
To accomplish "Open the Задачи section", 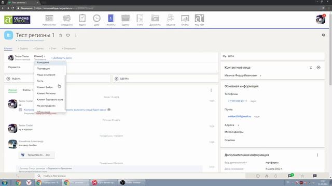I will pos(82,20).
